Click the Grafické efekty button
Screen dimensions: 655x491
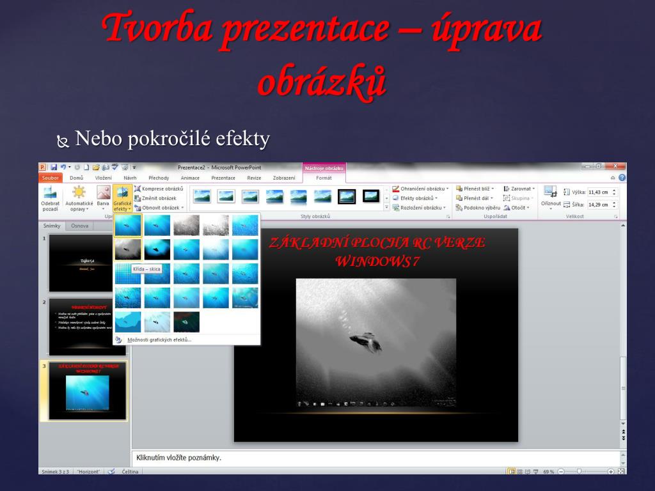tap(122, 199)
